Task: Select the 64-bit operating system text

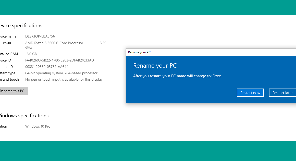Action: click(61, 73)
